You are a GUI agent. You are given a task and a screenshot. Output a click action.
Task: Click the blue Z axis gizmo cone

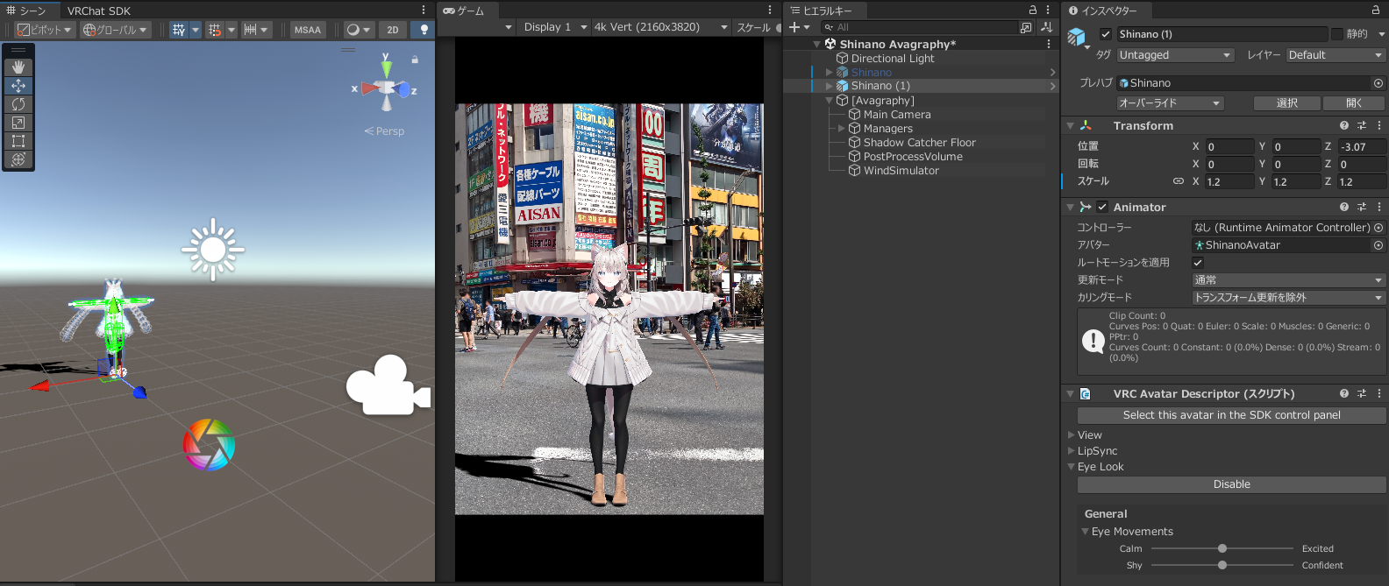pos(402,89)
